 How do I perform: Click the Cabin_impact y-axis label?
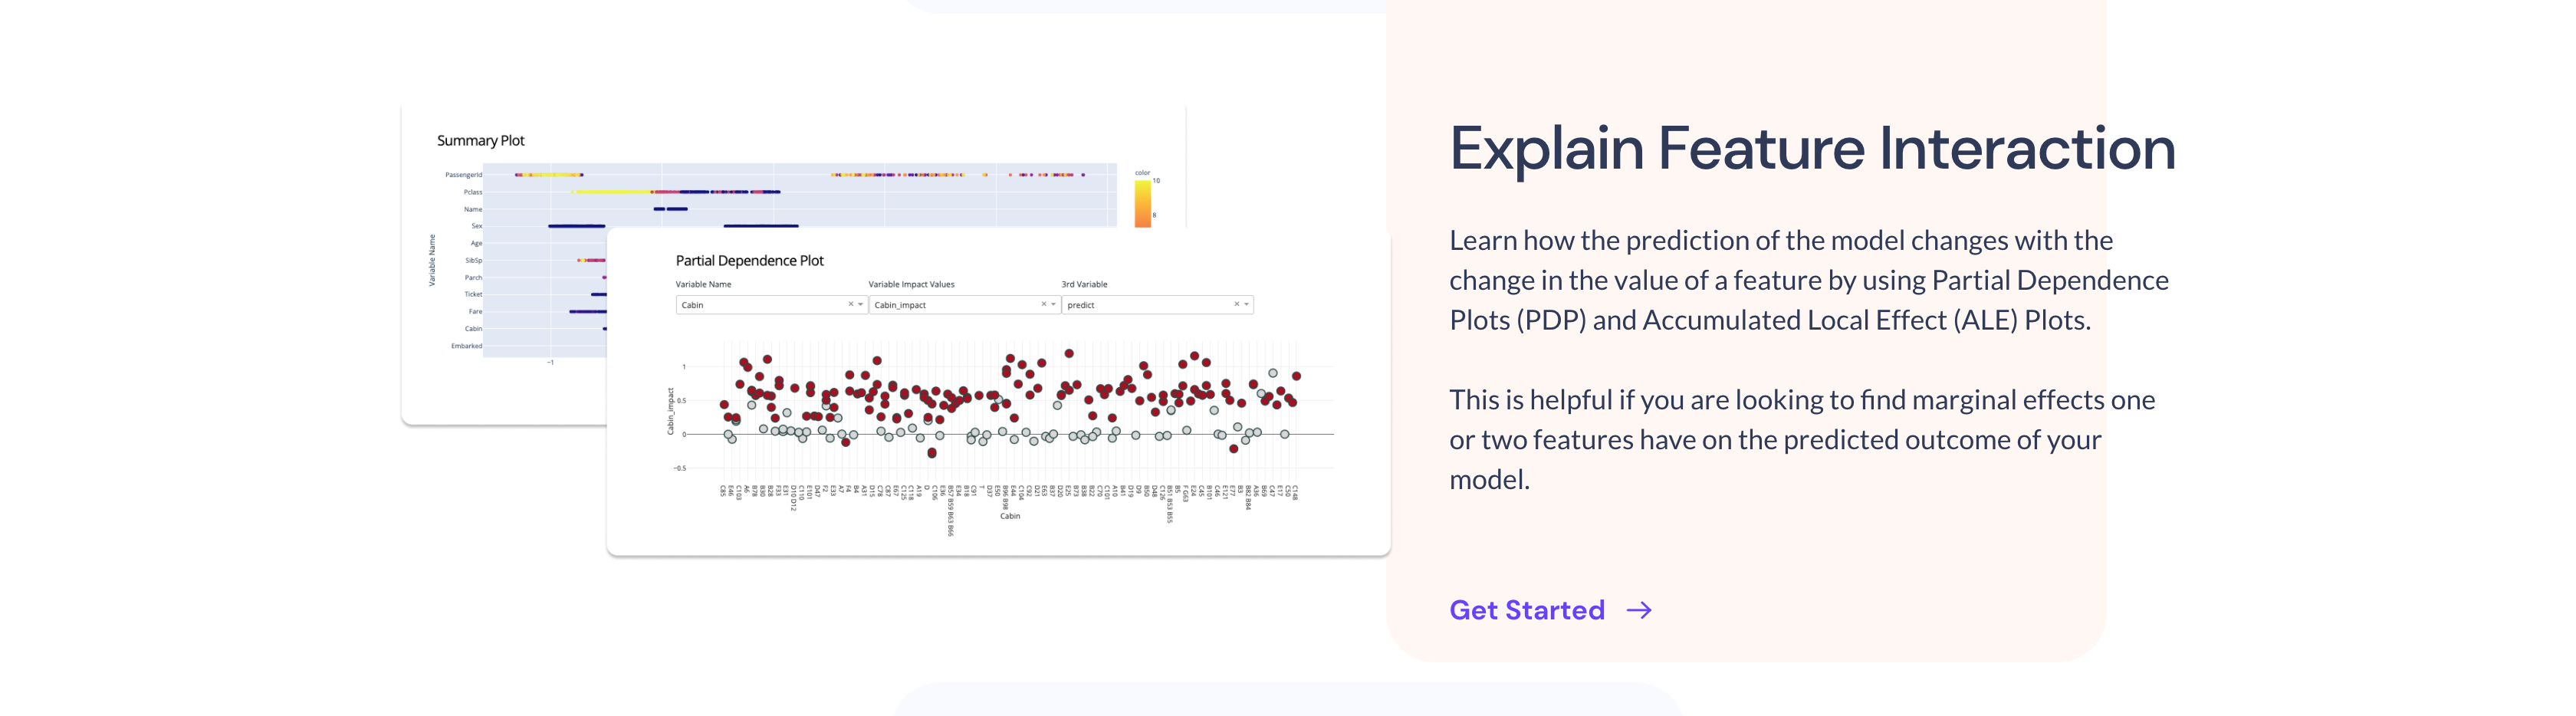pyautogui.click(x=670, y=411)
